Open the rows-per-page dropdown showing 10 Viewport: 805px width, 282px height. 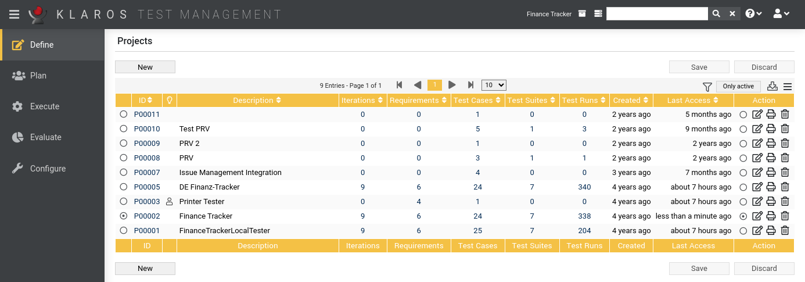coord(494,85)
